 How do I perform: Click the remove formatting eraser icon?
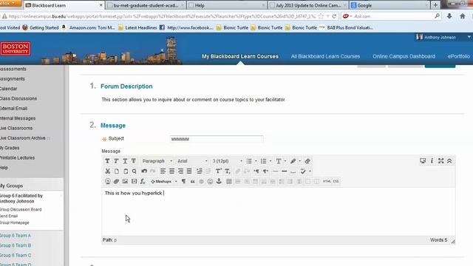tap(307, 161)
